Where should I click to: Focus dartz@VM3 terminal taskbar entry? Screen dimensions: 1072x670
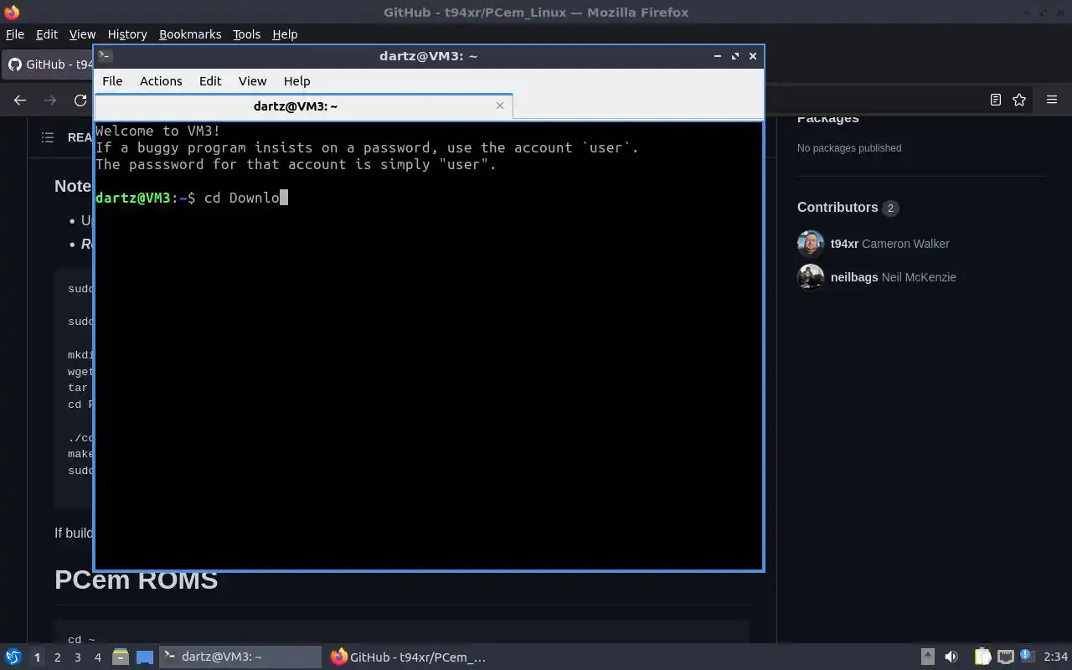coord(240,657)
